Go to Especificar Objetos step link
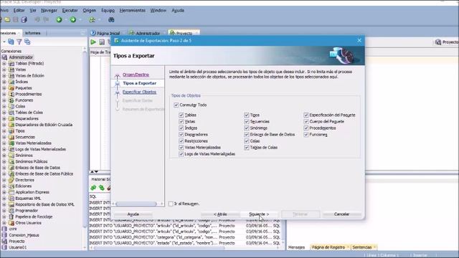The image size is (459, 258). [x=139, y=92]
